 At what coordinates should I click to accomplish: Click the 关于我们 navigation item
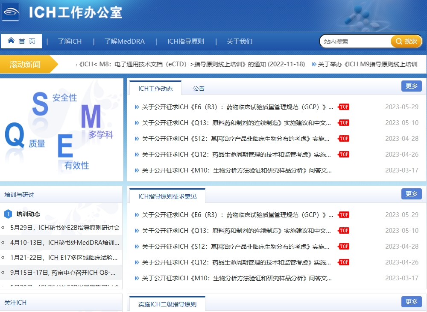click(x=239, y=42)
